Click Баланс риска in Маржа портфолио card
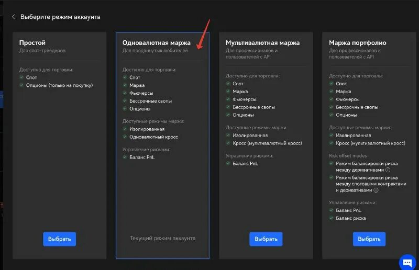Viewport: 419px width, 270px height. (x=351, y=218)
